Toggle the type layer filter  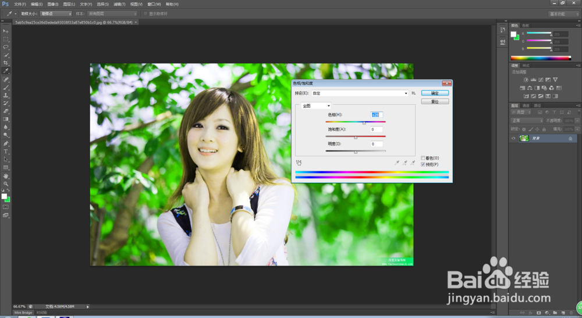point(554,112)
